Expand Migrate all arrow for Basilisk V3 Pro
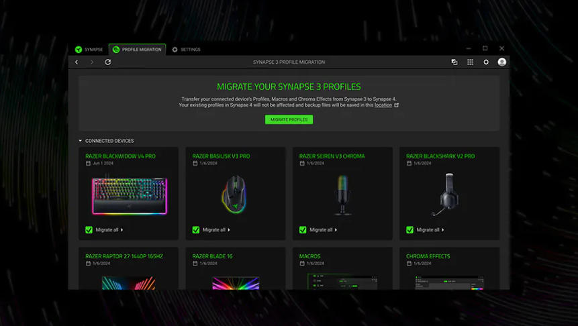 (x=229, y=229)
